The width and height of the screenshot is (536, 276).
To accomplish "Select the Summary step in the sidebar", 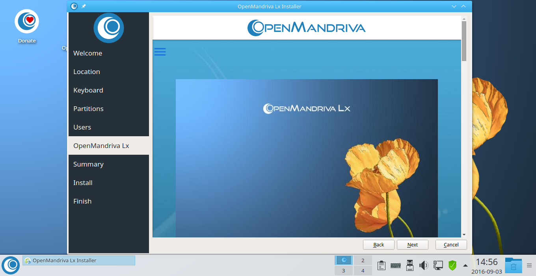I will [109, 164].
